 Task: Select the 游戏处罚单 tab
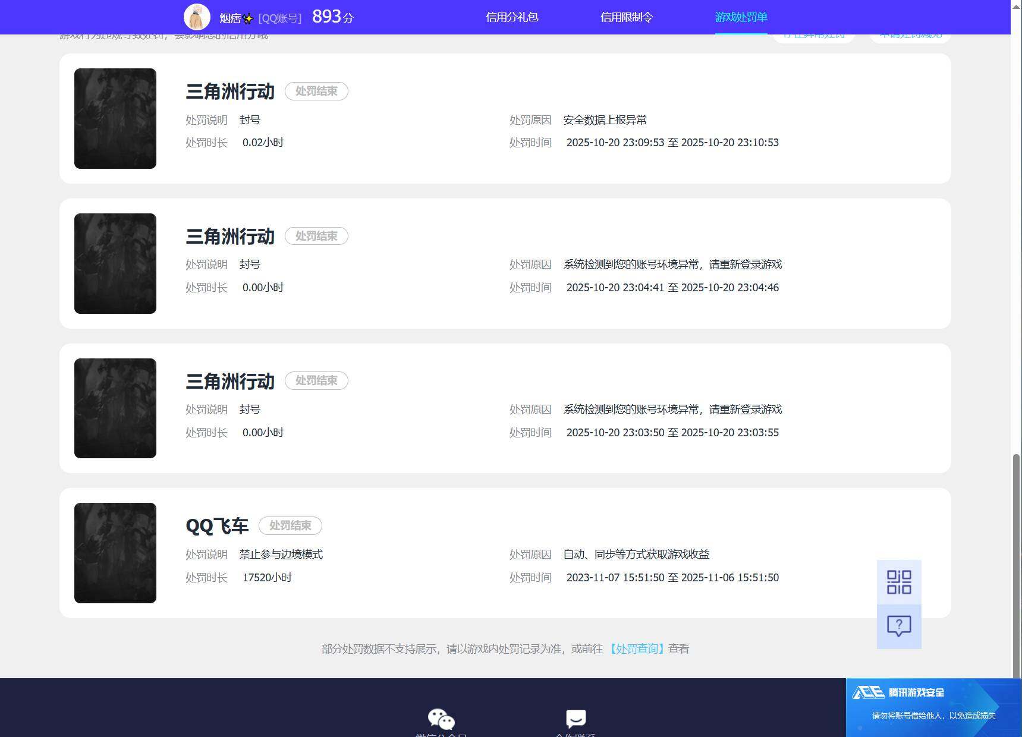741,17
